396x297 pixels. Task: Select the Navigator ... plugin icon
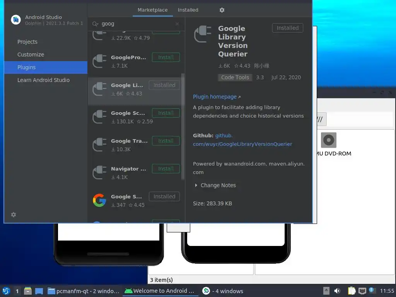[x=99, y=172]
